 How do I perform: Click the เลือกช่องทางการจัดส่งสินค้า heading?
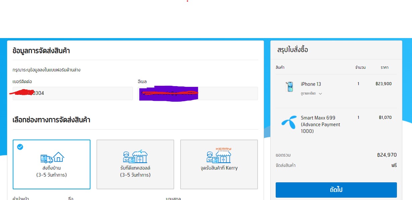point(51,120)
